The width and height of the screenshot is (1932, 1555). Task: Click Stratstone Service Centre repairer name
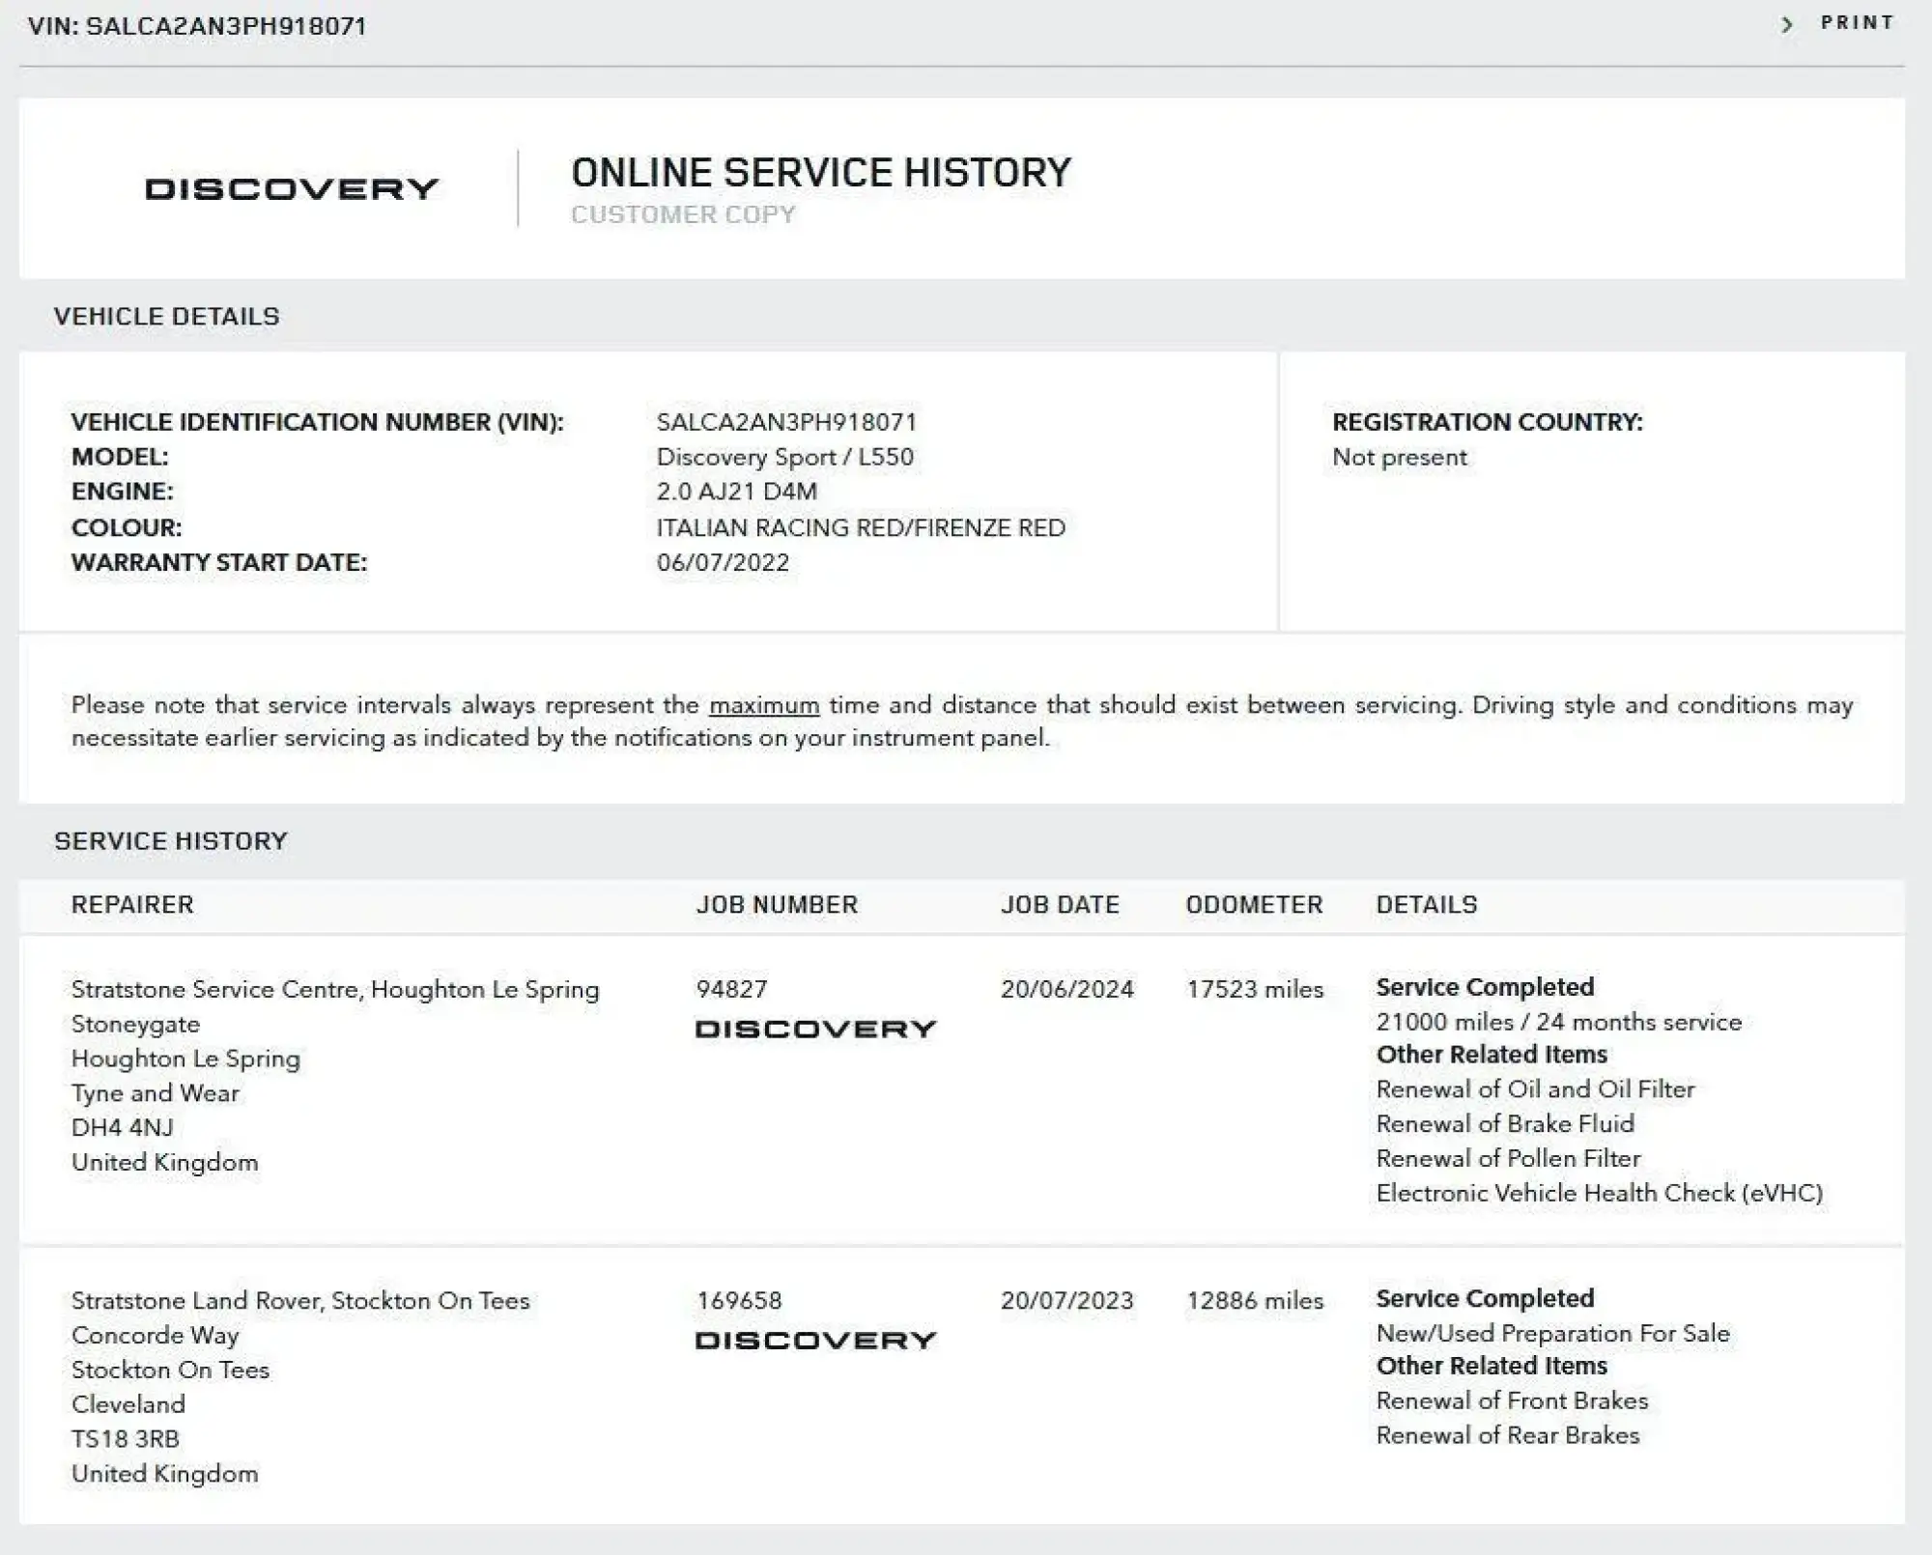click(335, 990)
